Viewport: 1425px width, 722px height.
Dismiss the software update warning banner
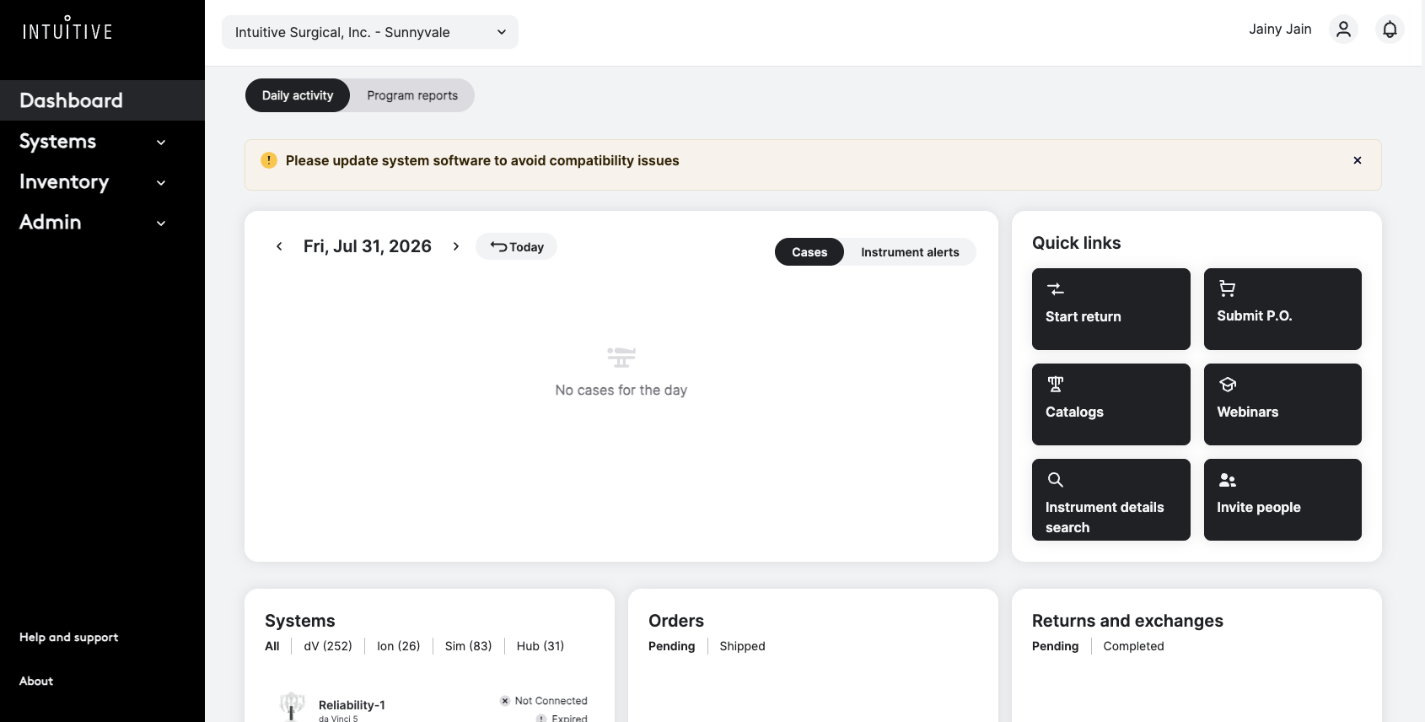(x=1358, y=160)
